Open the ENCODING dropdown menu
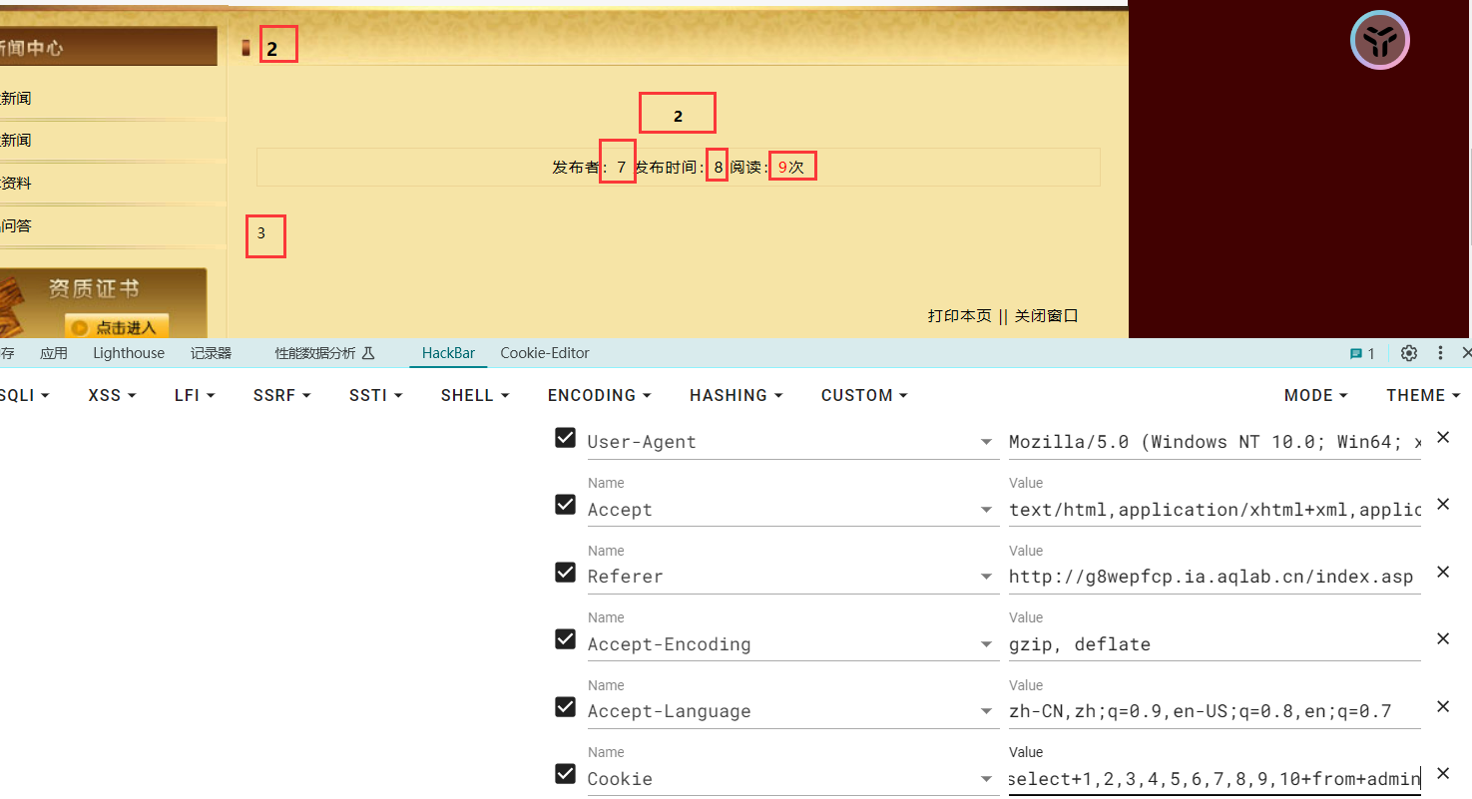Viewport: 1472px width, 799px height. pos(599,395)
